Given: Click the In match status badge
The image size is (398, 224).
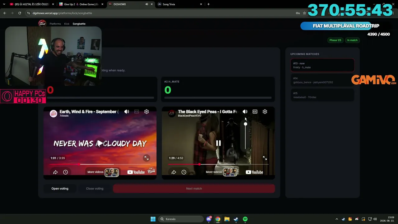Looking at the screenshot, I should [352, 40].
